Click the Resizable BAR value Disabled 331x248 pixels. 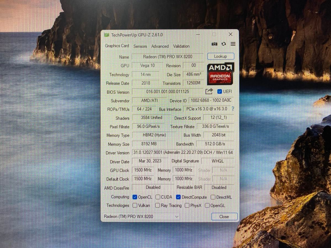click(x=219, y=187)
